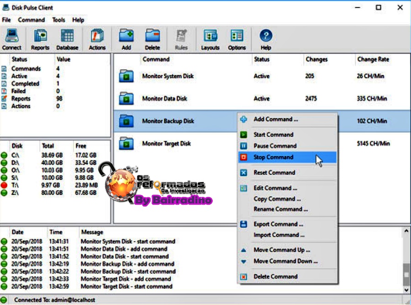This screenshot has width=411, height=305.
Task: Open the Layouts toolbar icon
Action: coord(210,40)
